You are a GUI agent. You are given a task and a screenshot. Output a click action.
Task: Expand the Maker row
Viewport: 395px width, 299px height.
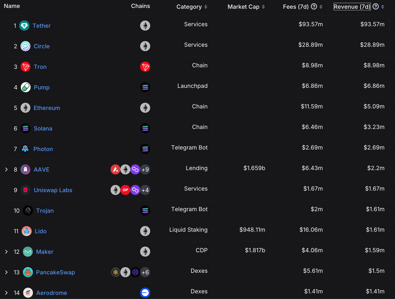point(6,252)
